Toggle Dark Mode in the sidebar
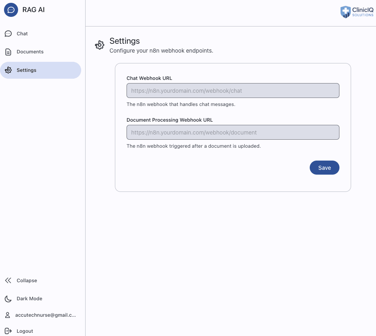Image resolution: width=376 pixels, height=336 pixels. 29,299
